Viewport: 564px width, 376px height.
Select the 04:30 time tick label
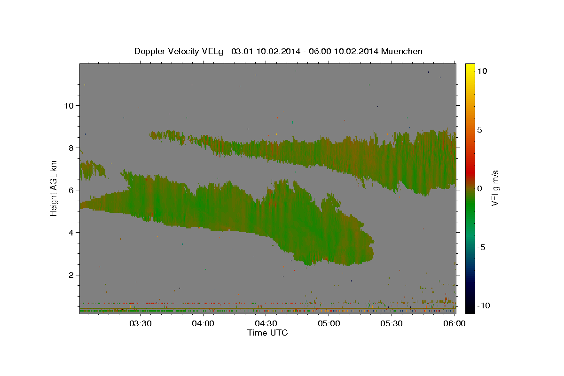click(x=266, y=323)
